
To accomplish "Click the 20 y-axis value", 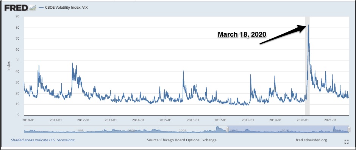I will [x=17, y=93].
